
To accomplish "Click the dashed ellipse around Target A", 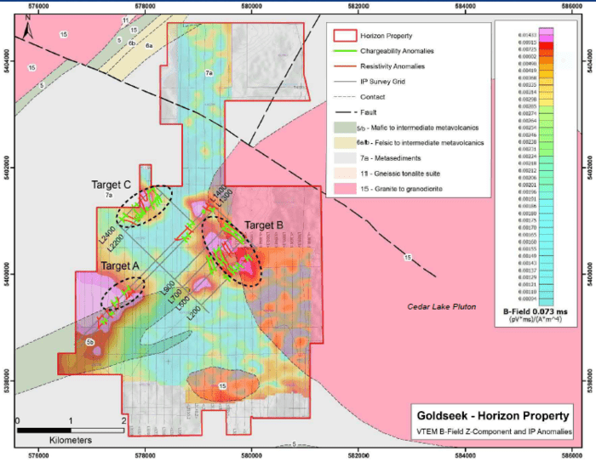I will (123, 293).
